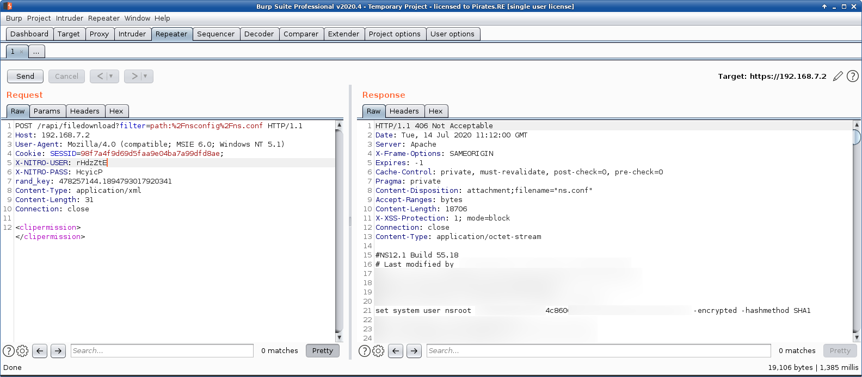The height and width of the screenshot is (377, 862).
Task: Switch response view to Headers tab
Action: (x=404, y=111)
